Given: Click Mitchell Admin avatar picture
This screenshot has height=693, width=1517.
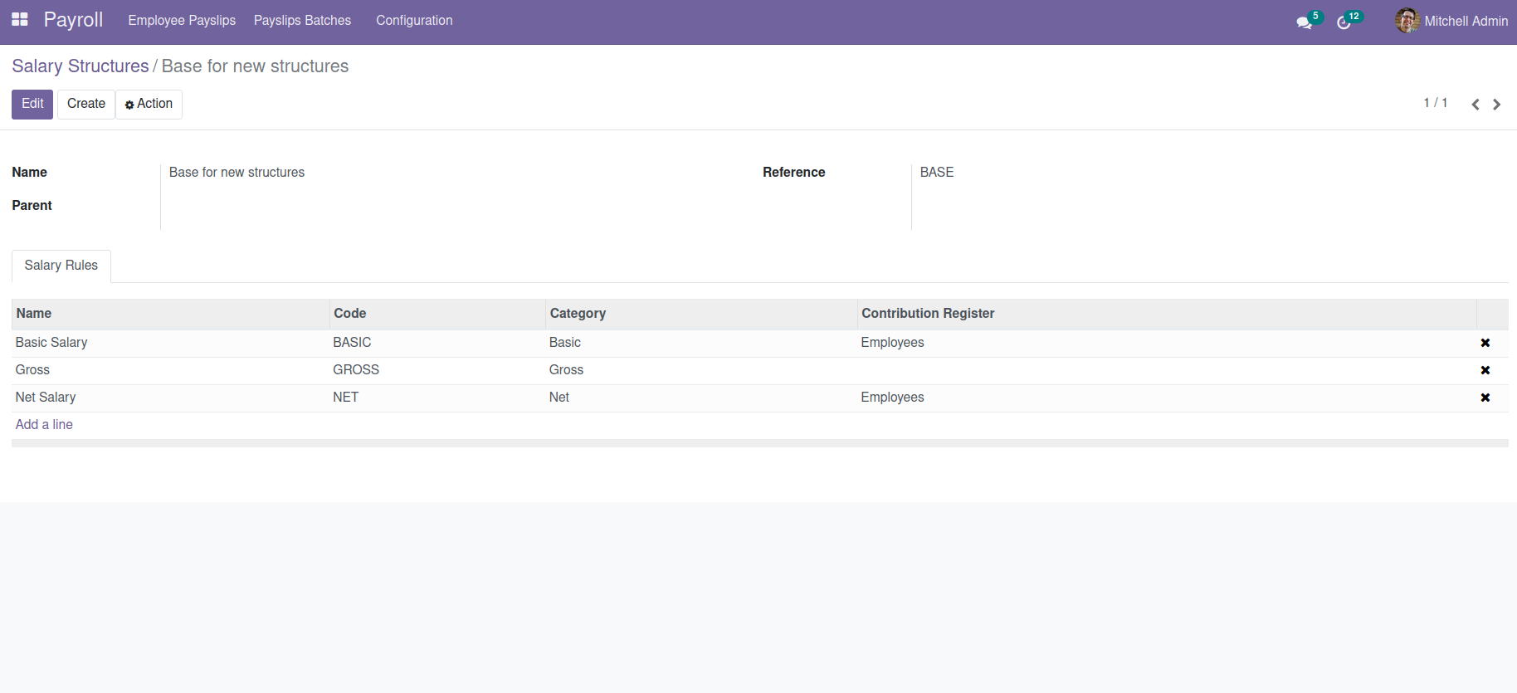Looking at the screenshot, I should tap(1407, 21).
